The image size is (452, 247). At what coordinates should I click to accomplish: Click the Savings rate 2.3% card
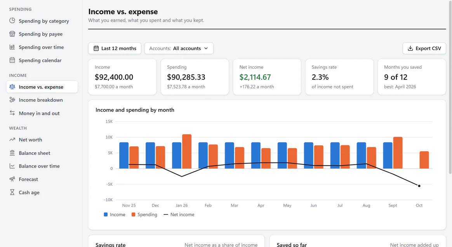[339, 77]
